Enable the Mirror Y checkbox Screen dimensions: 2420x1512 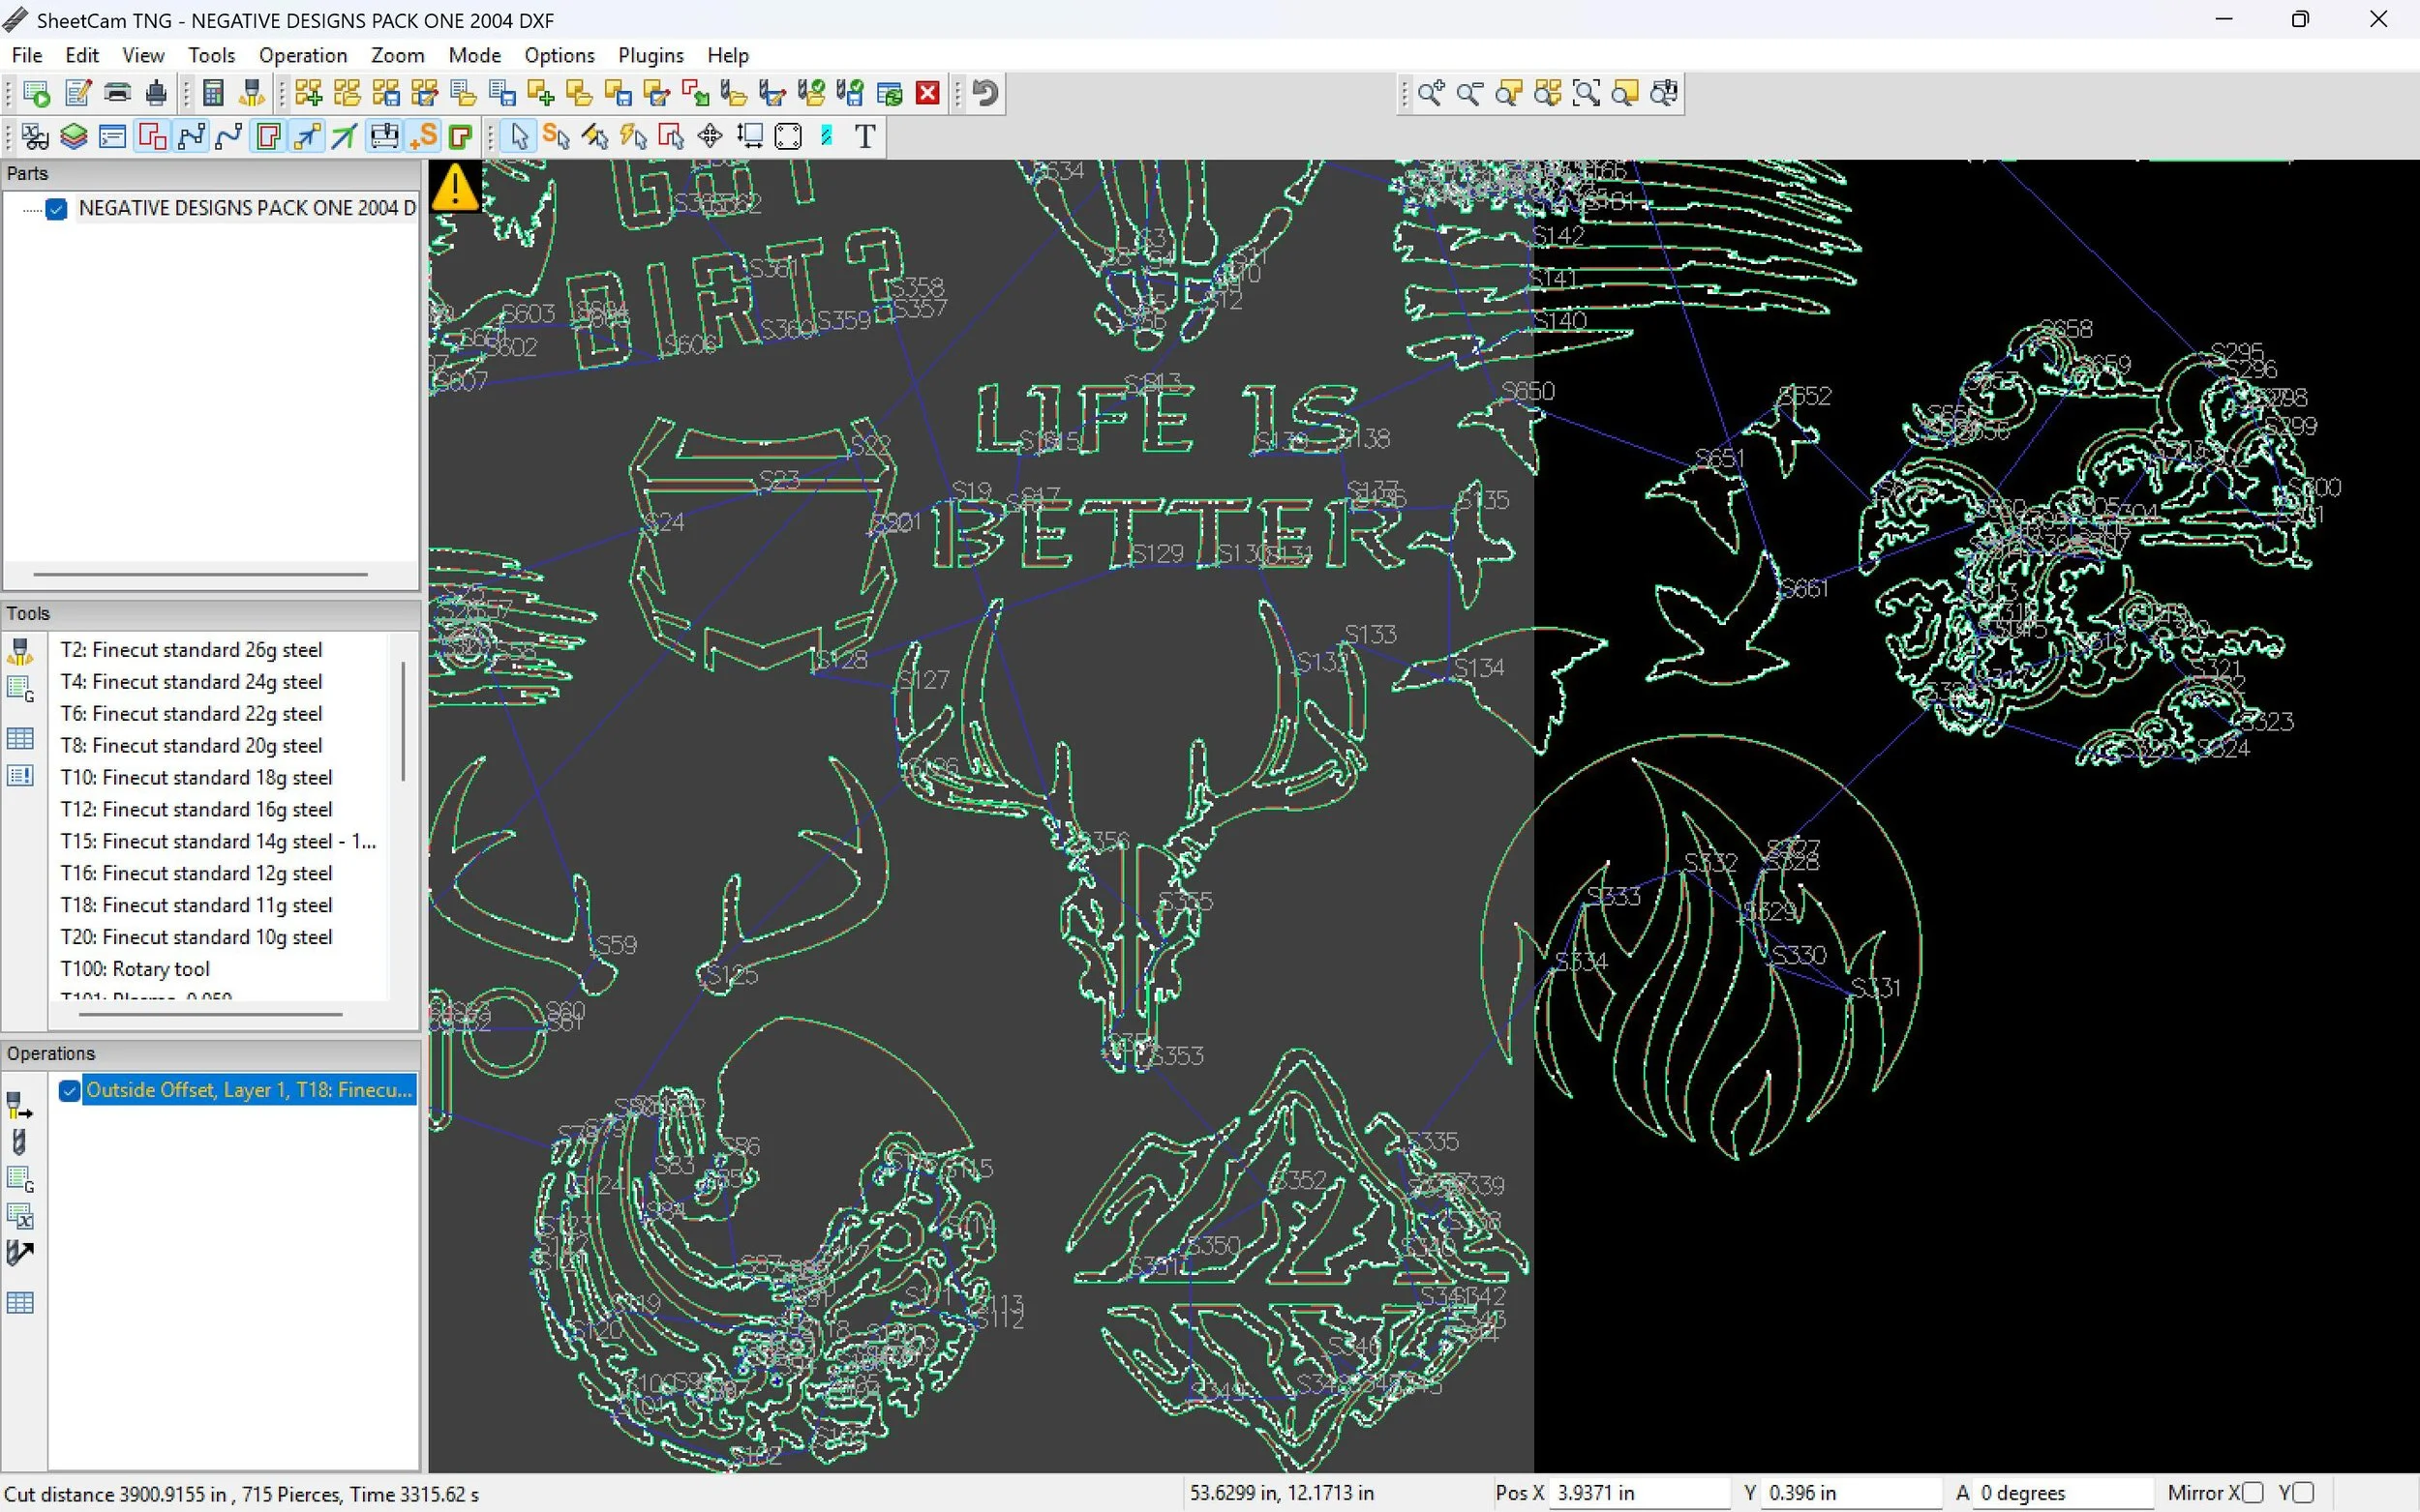point(2303,1493)
